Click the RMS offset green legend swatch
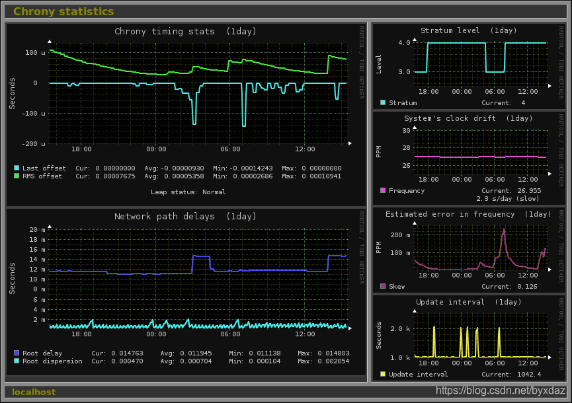The image size is (572, 403). coord(17,176)
